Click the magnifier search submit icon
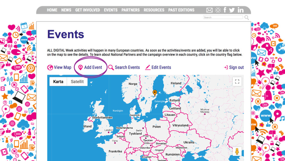The width and height of the screenshot is (285, 161). [x=247, y=18]
